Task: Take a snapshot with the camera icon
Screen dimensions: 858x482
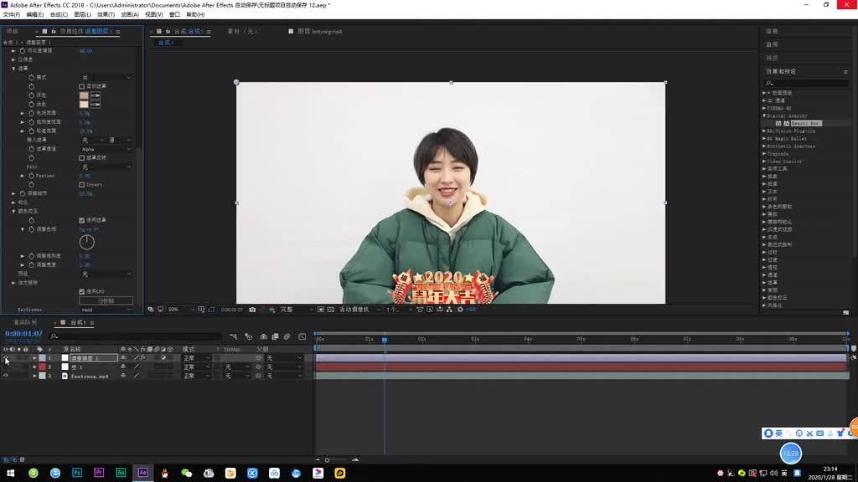Action: click(x=252, y=310)
